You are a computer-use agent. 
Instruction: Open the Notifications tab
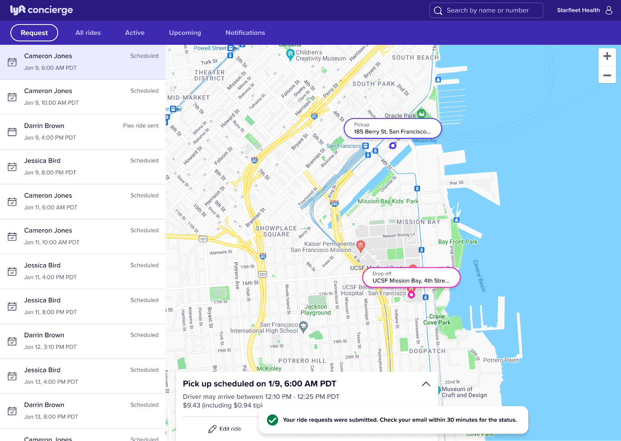pos(245,33)
